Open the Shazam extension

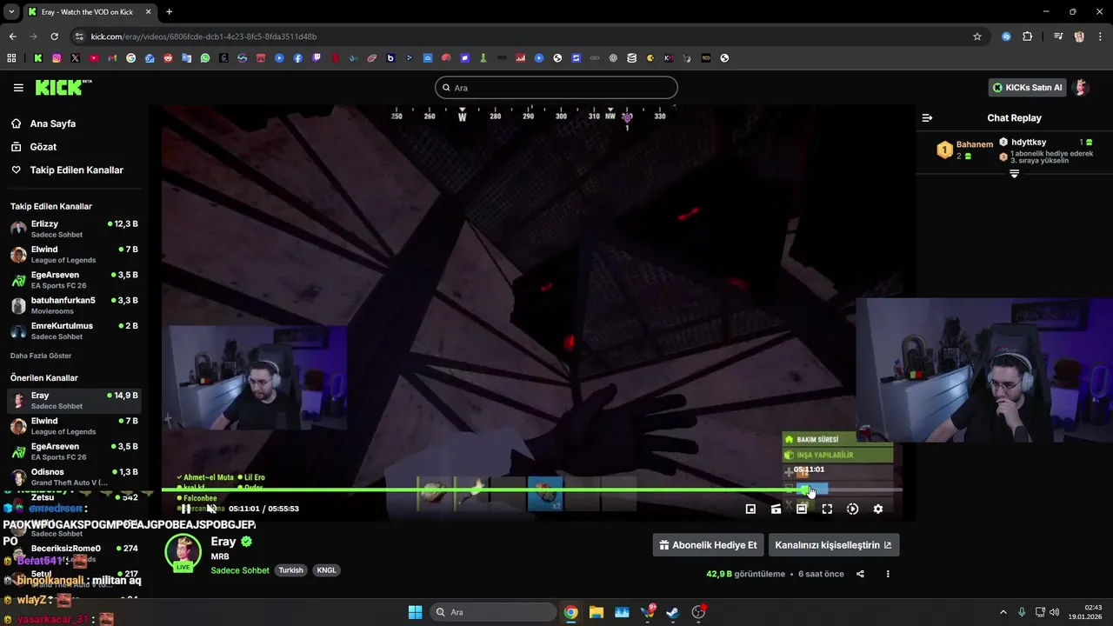pos(1006,37)
